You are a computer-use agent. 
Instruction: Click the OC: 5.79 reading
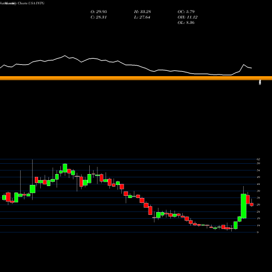tap(186, 12)
